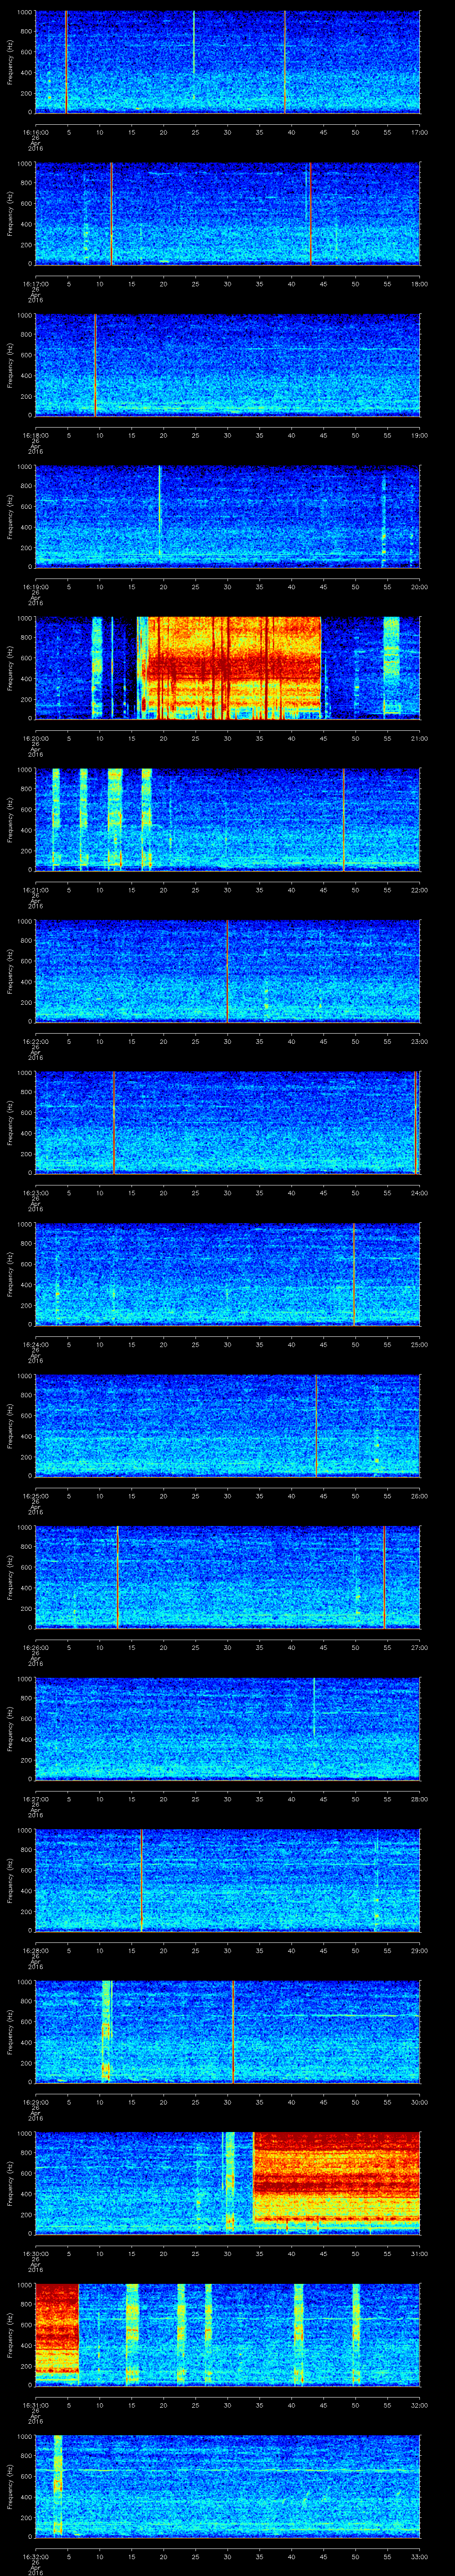Image resolution: width=455 pixels, height=2576 pixels.
Task: Click the 16:25:00 start time label
Action: click(36, 1495)
